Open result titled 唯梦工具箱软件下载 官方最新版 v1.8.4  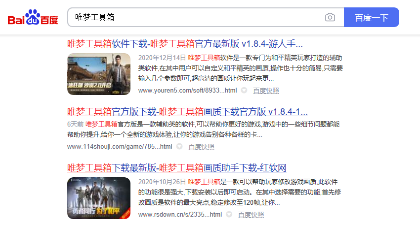185,44
